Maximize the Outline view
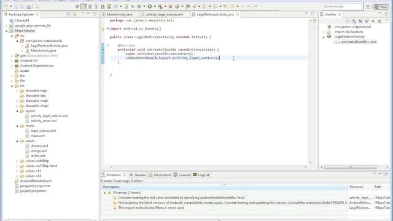The height and width of the screenshot is (221, 393). 386,14
